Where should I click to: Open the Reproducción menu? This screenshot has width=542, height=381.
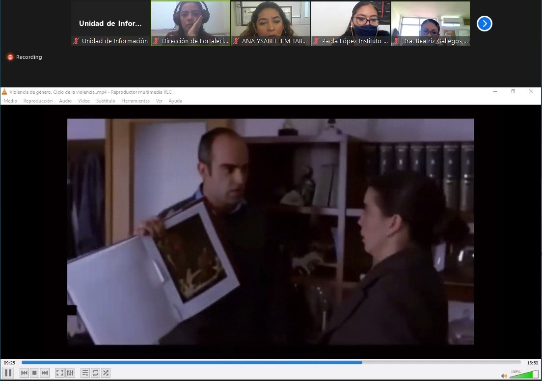click(38, 101)
